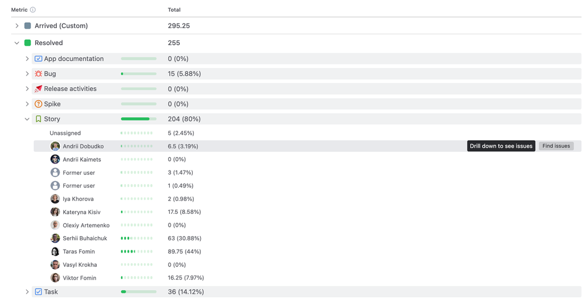
Task: Click Andrii Dobudko's avatar
Action: pyautogui.click(x=55, y=146)
